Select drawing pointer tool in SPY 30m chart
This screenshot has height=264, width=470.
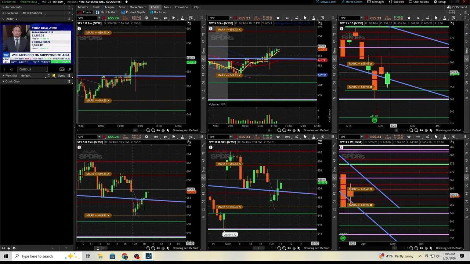coord(305,137)
